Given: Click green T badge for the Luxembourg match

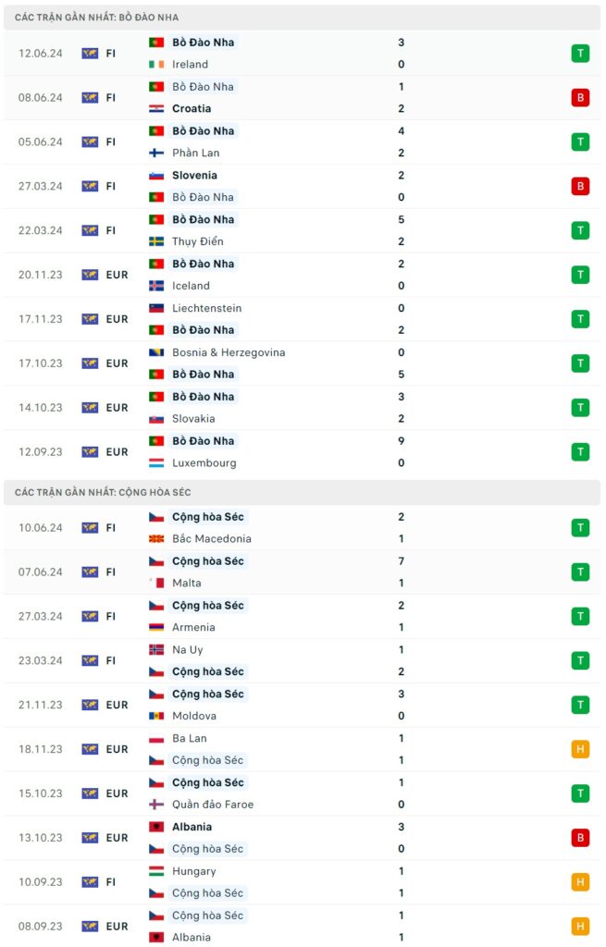Looking at the screenshot, I should pos(580,452).
